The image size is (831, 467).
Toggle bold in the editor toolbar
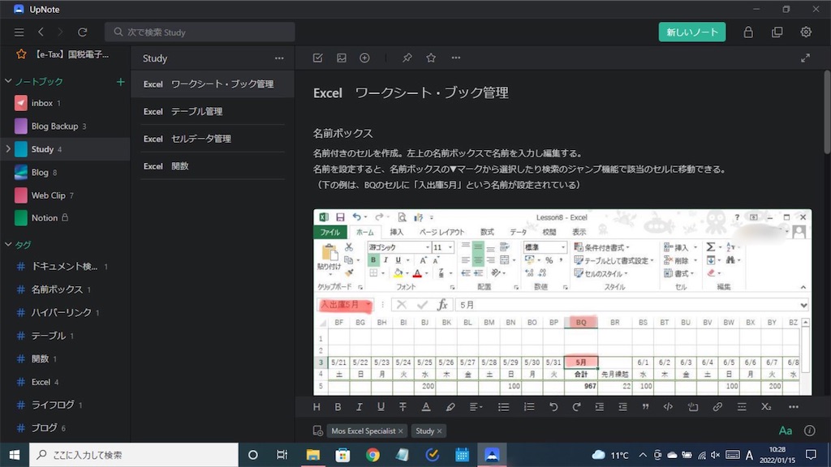(338, 407)
